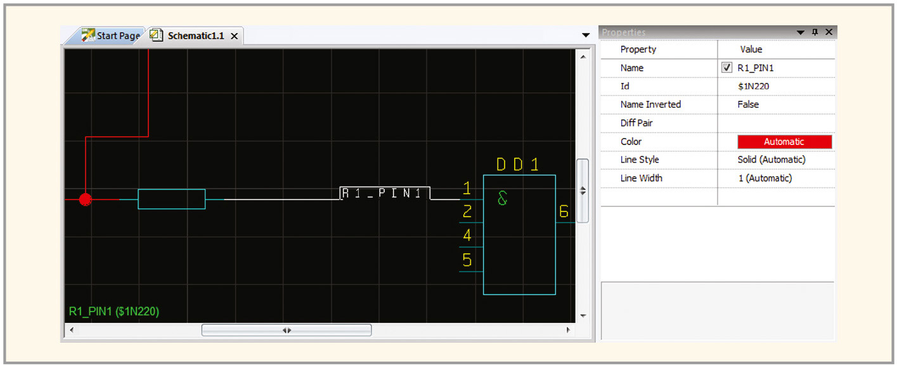897x366 pixels.
Task: Click the R1_PIN1 net label on wire
Action: pyautogui.click(x=384, y=194)
